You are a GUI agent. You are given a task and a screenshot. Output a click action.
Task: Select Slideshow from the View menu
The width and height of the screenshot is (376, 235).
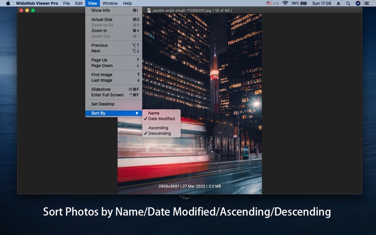coord(101,89)
